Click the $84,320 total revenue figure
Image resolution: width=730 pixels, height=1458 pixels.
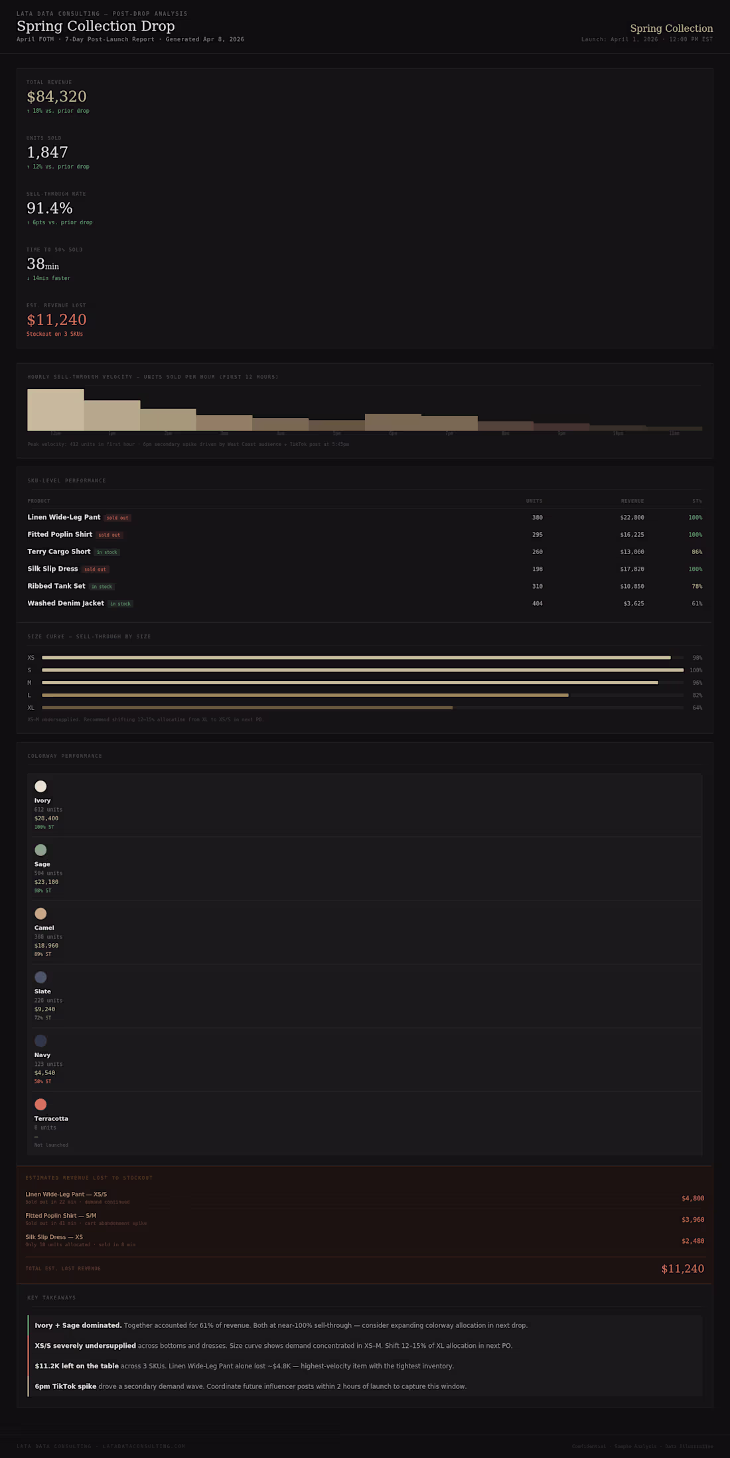pos(56,97)
